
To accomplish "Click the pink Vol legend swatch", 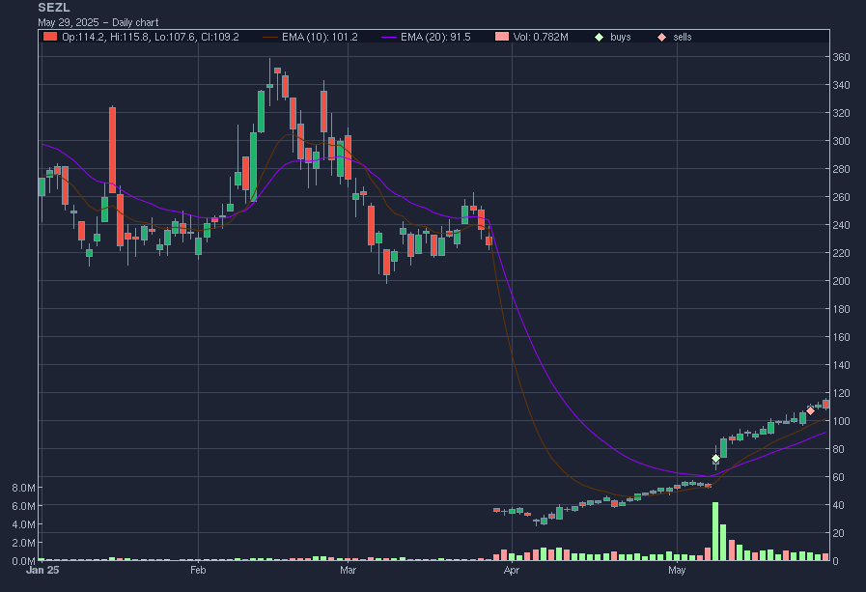I will pos(501,37).
